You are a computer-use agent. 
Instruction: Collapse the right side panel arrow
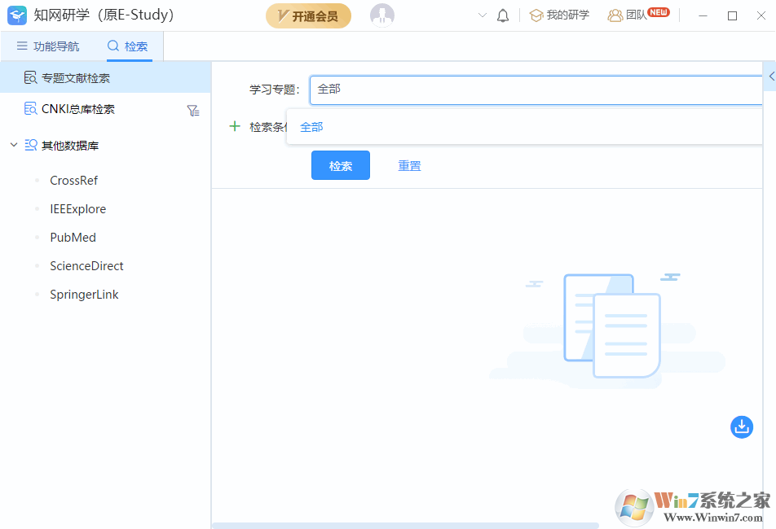(771, 77)
